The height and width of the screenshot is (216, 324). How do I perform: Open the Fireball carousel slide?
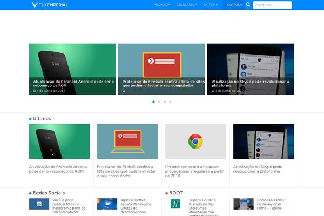161,69
